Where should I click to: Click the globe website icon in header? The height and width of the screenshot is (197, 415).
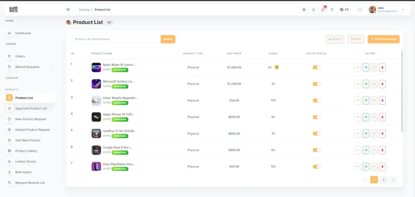(304, 10)
